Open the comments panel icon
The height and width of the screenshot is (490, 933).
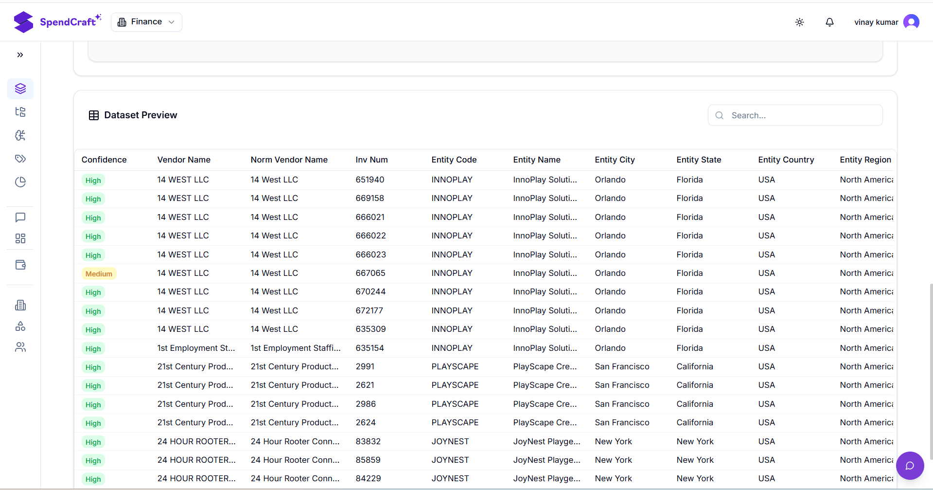pos(20,218)
